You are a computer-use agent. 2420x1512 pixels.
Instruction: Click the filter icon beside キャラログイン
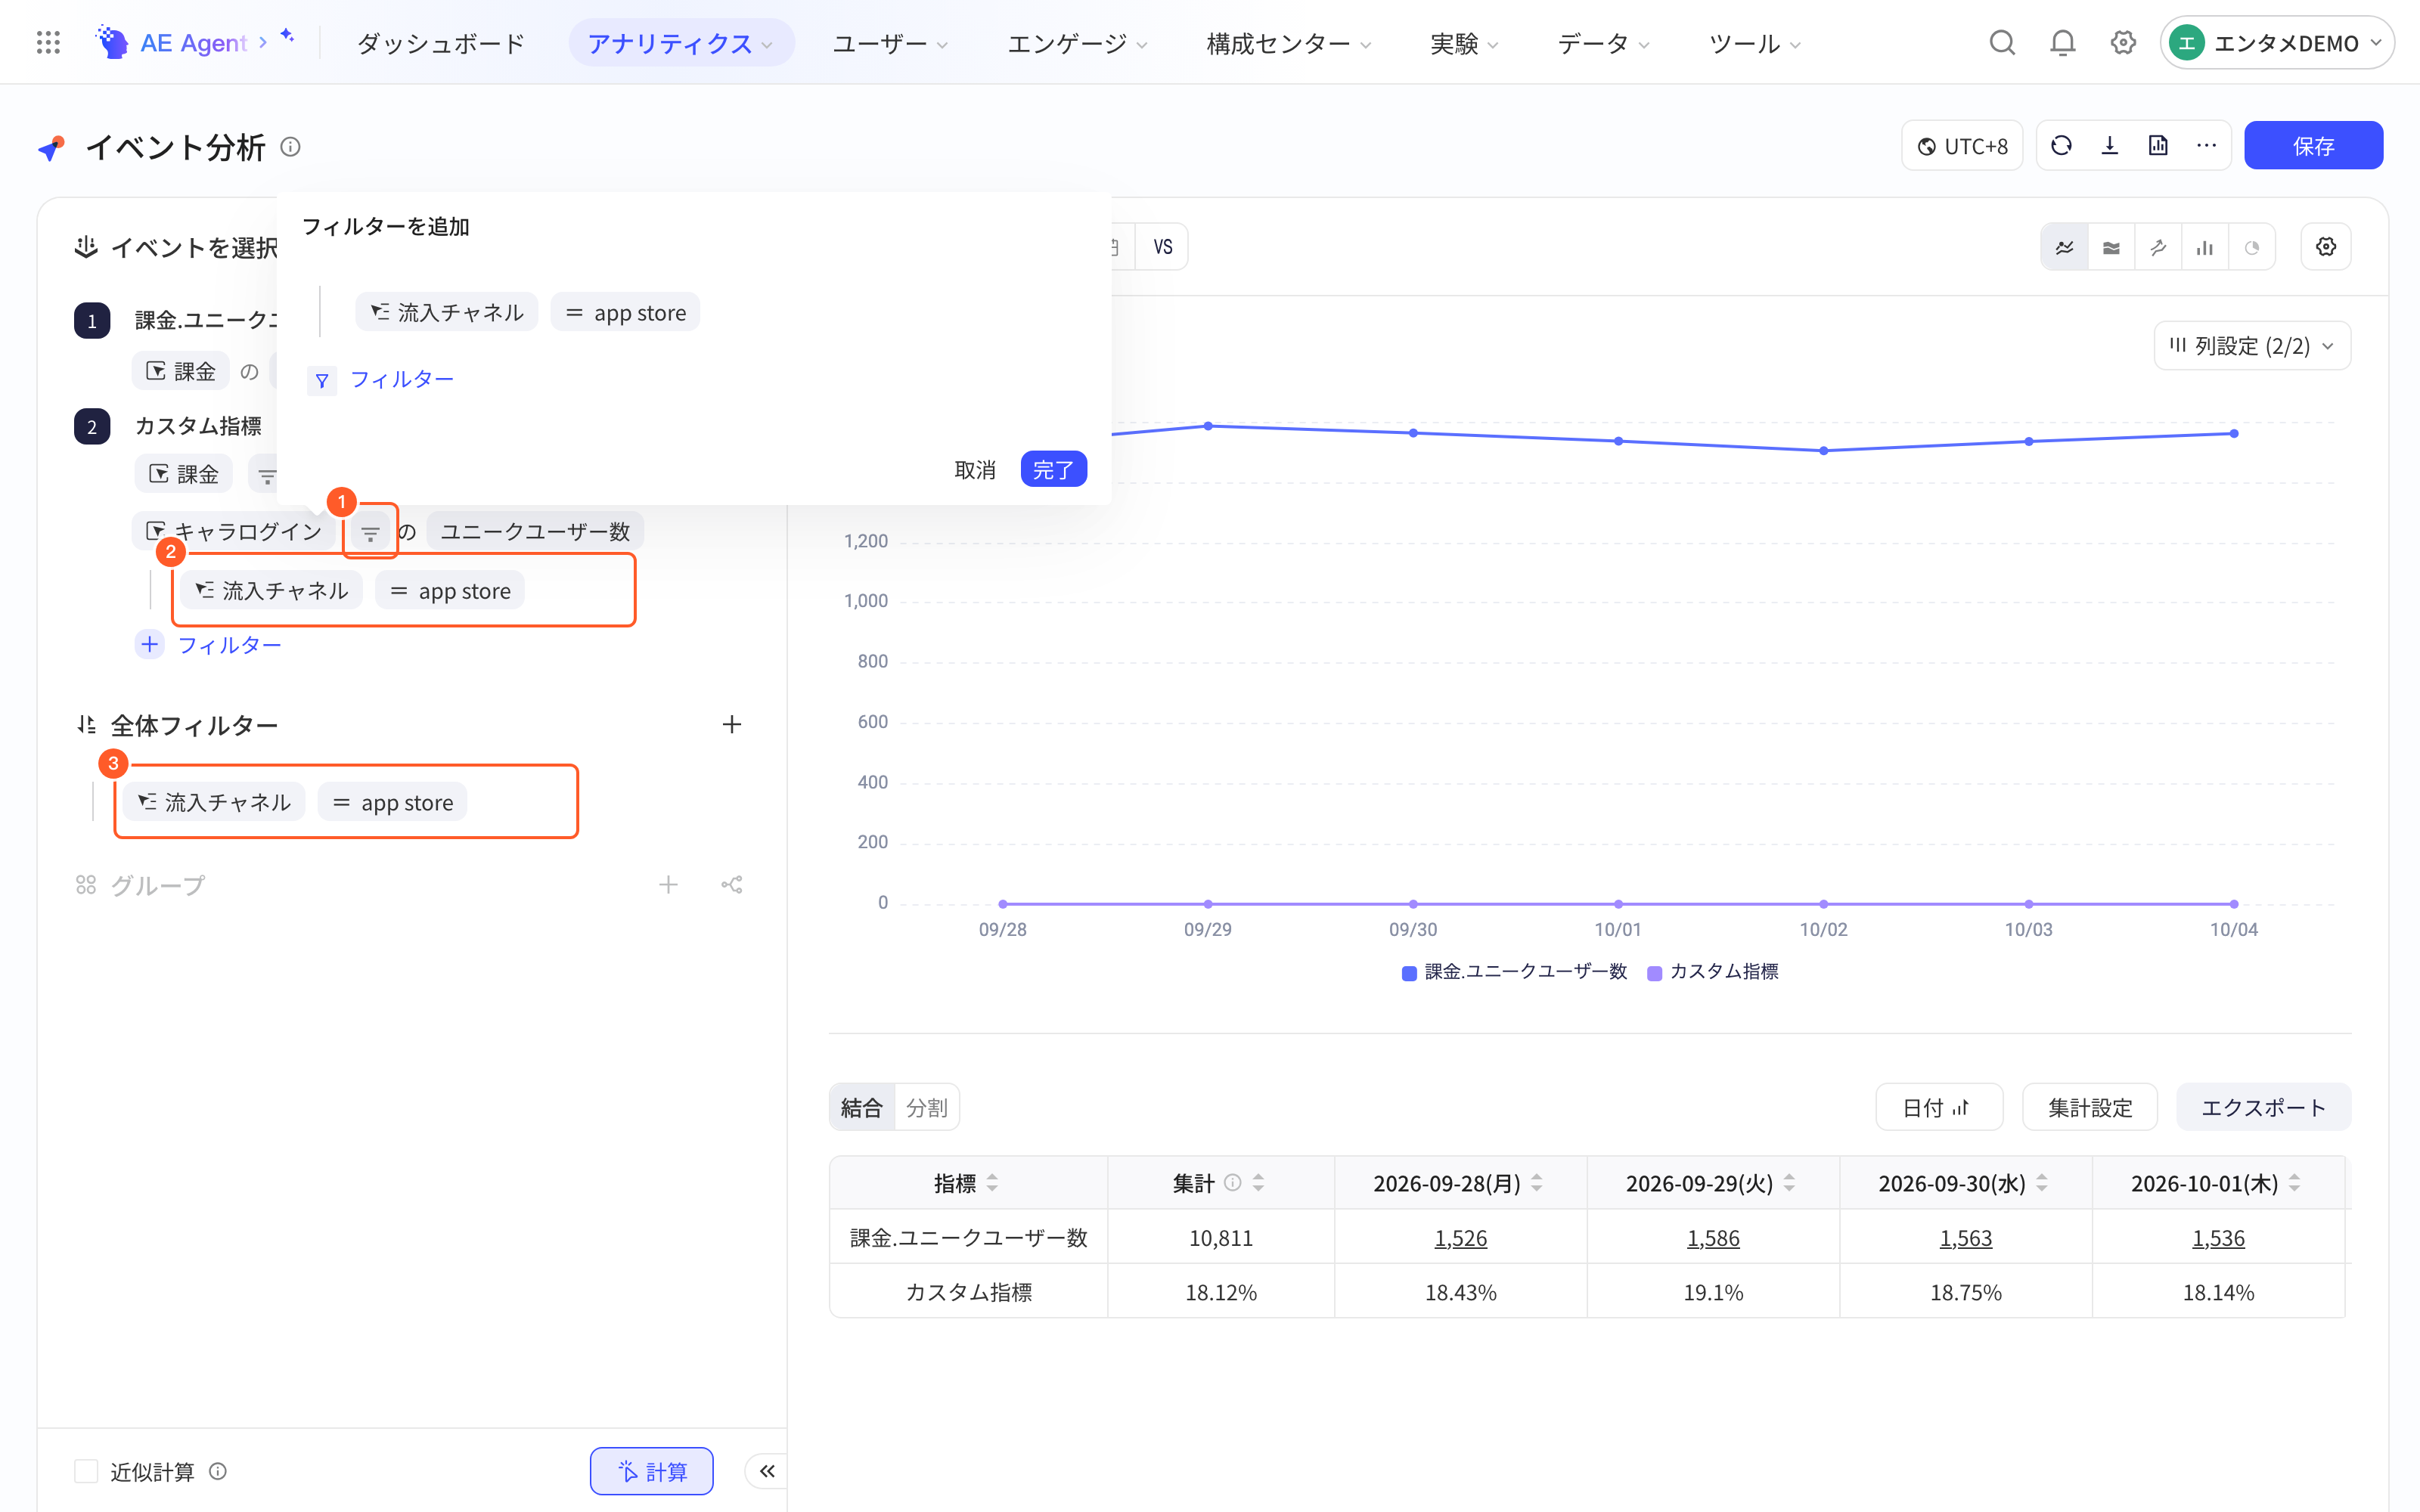click(370, 532)
